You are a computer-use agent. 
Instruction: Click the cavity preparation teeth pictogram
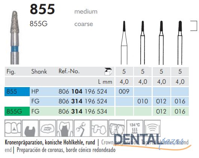tap(13, 128)
